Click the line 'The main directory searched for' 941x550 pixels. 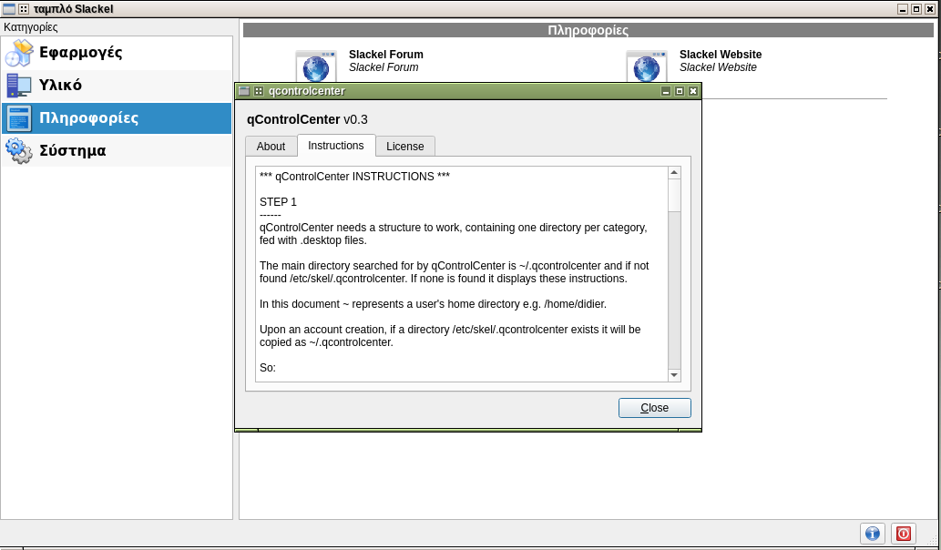pyautogui.click(x=455, y=266)
